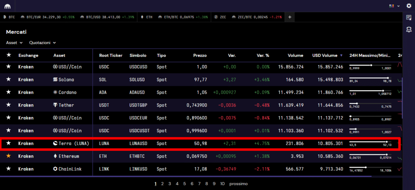Add a new ticker tab with plus
The width and height of the screenshot is (415, 190).
coord(289,17)
